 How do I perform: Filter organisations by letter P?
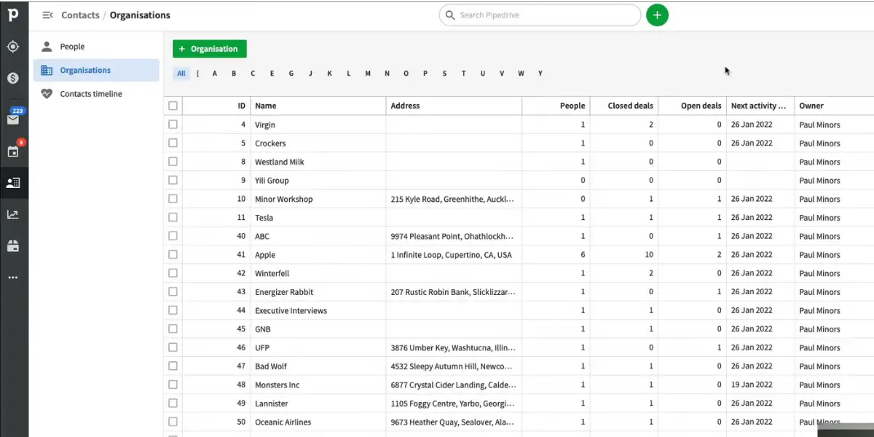click(425, 74)
